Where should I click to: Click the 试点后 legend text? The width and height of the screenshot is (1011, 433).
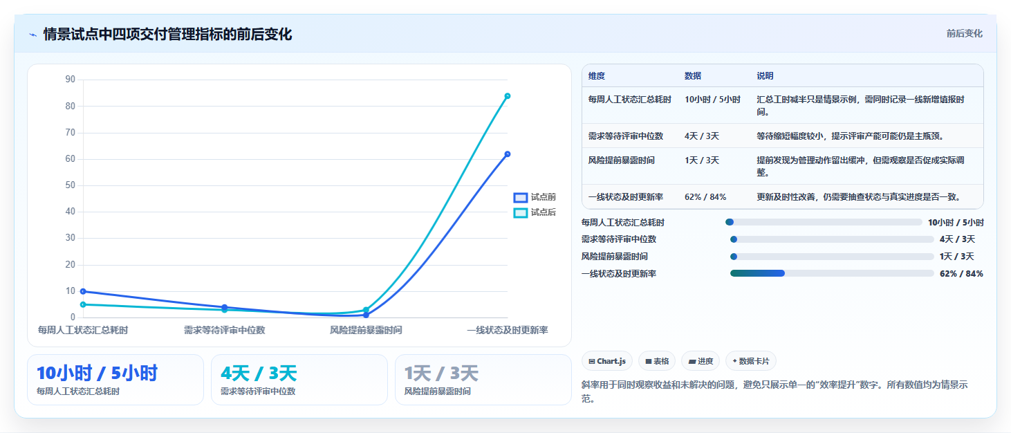coord(544,213)
